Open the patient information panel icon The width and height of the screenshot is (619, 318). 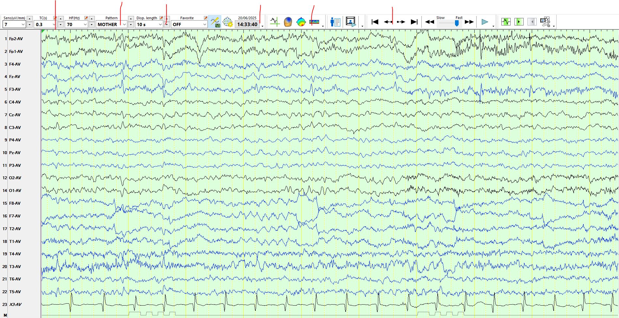click(x=335, y=22)
